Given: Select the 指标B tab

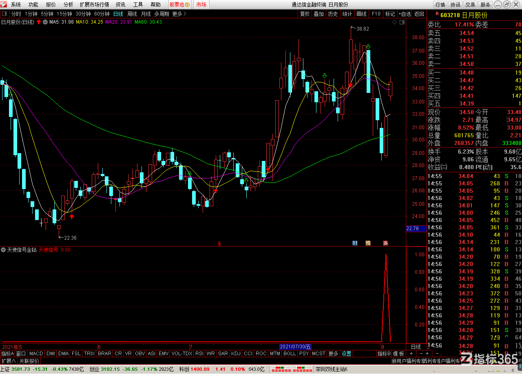Looking at the screenshot, I should click(x=384, y=354).
